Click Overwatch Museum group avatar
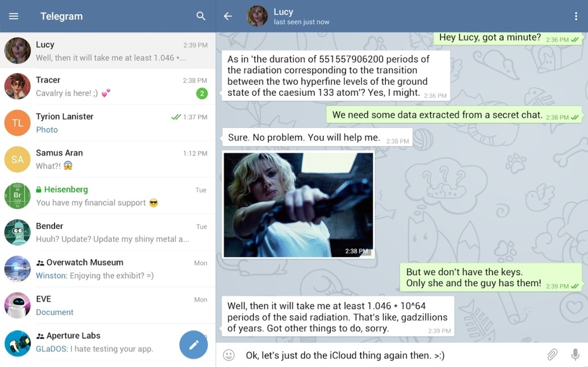The image size is (588, 367). (x=17, y=269)
